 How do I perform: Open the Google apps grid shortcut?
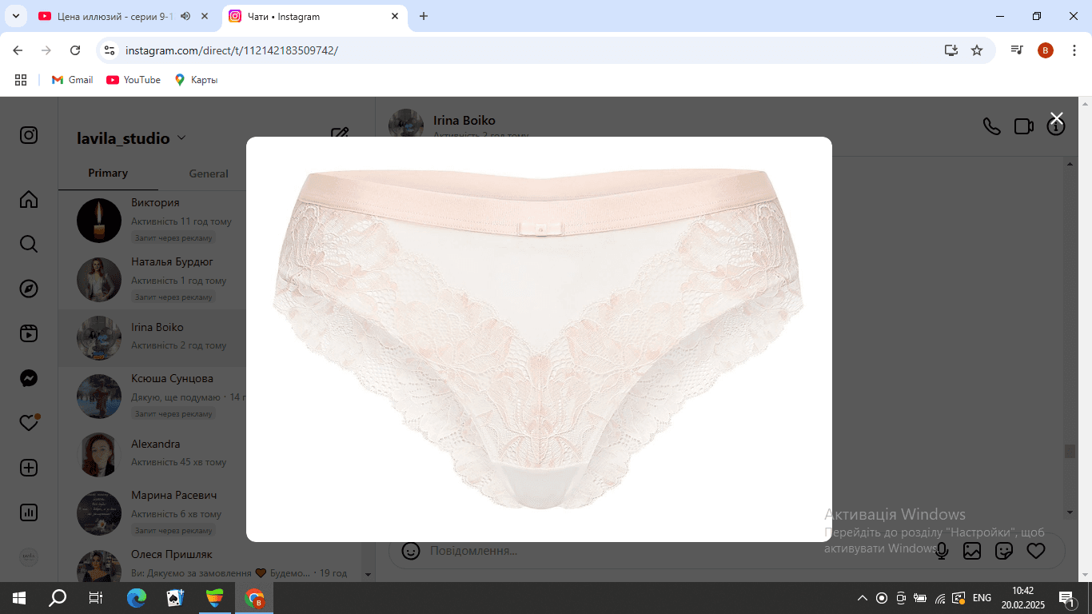(x=21, y=80)
